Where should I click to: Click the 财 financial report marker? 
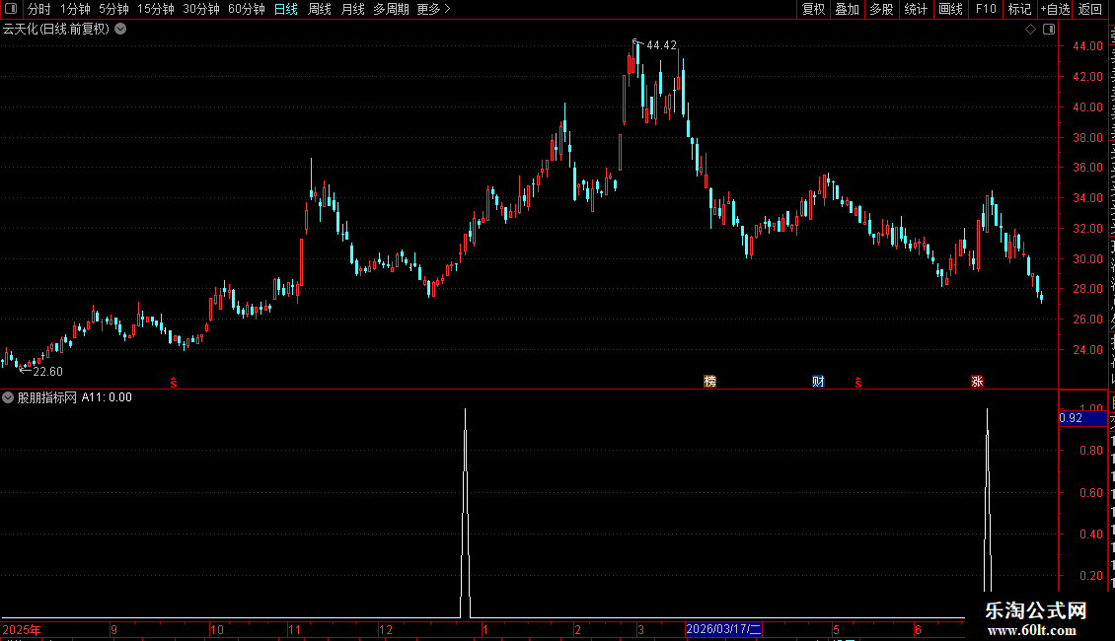[818, 382]
